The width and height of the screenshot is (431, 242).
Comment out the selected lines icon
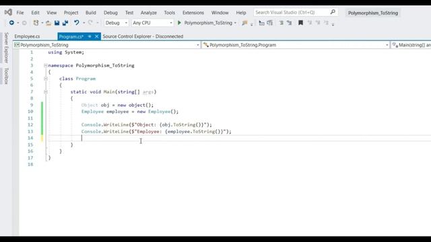[x=281, y=23]
